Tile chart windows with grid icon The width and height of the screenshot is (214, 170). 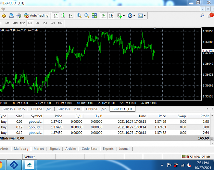(x=94, y=16)
